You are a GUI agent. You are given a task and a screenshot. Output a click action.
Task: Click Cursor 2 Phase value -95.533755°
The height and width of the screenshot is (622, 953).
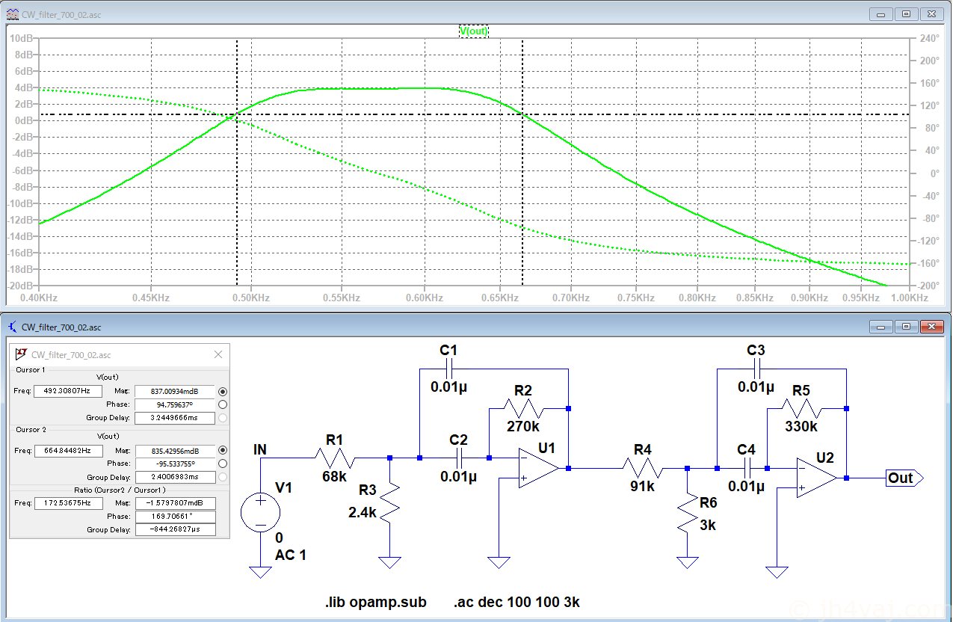click(174, 464)
